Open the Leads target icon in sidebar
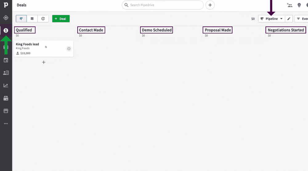308x171 pixels. click(6, 18)
